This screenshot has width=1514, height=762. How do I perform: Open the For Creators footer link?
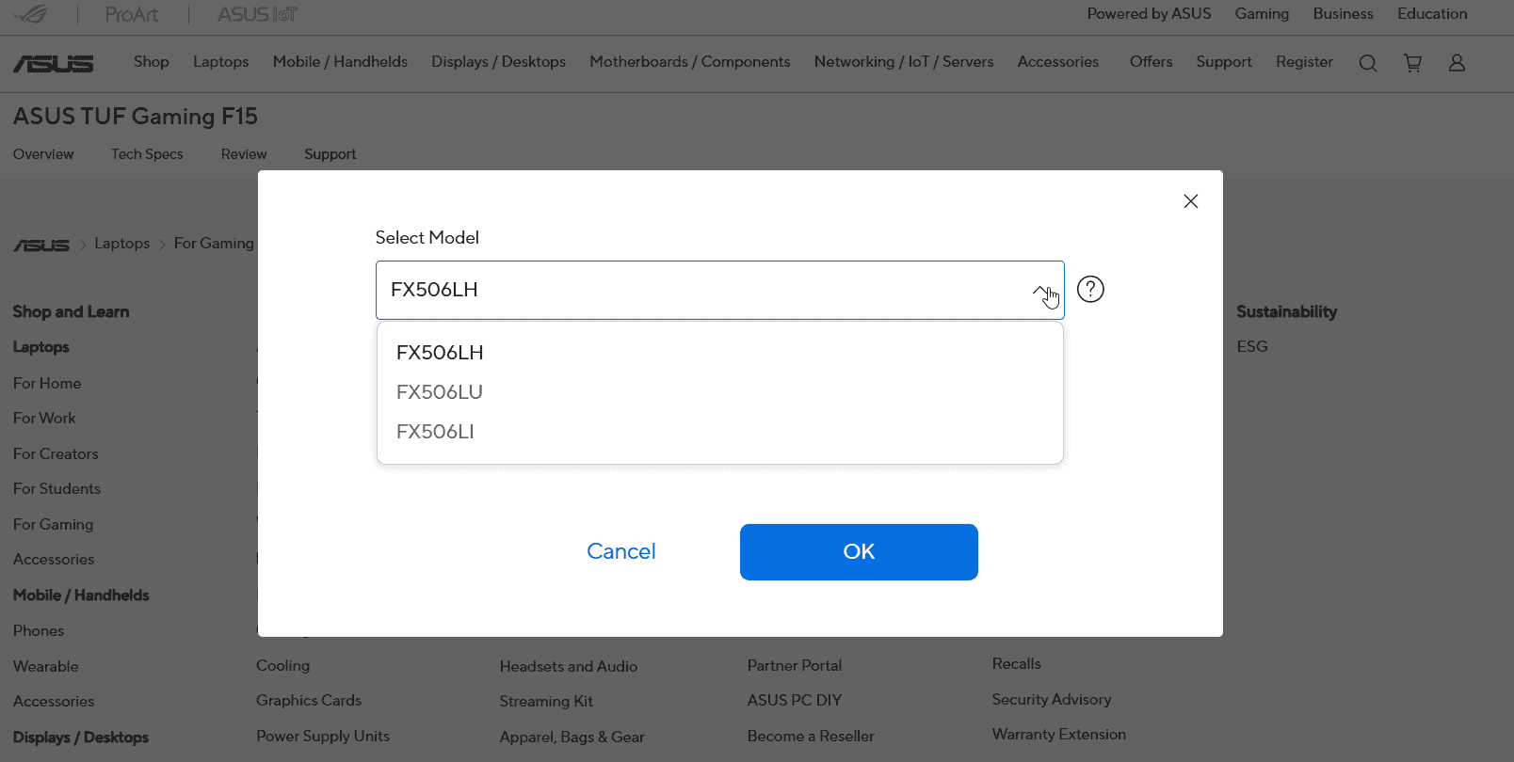(x=56, y=454)
